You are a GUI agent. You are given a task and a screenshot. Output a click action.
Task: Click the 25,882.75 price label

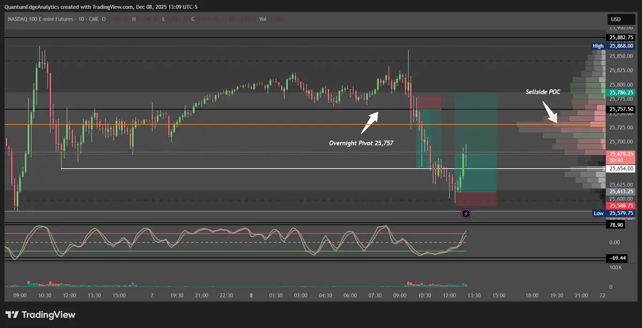621,37
